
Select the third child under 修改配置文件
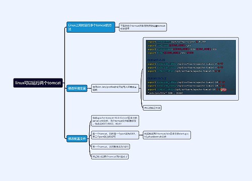[x=110, y=147]
